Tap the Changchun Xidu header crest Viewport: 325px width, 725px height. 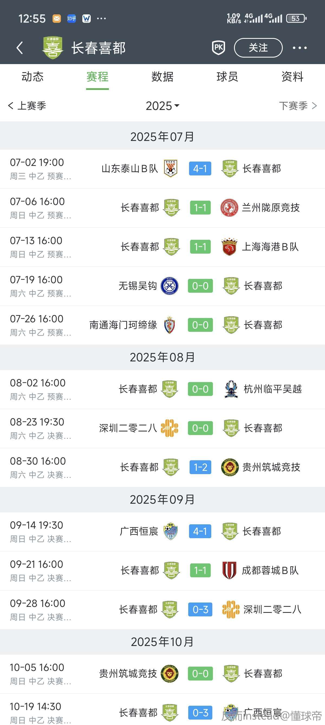[53, 48]
